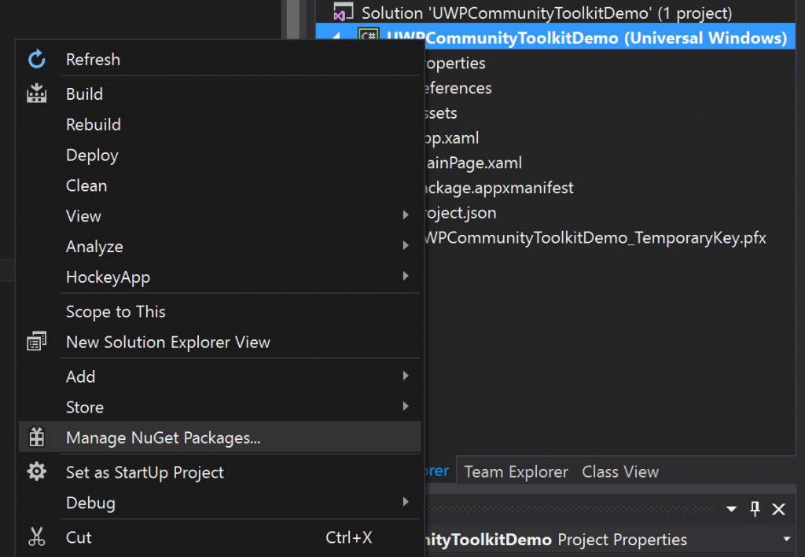Click the NuGet package gift icon
The width and height of the screenshot is (805, 557).
click(x=36, y=437)
